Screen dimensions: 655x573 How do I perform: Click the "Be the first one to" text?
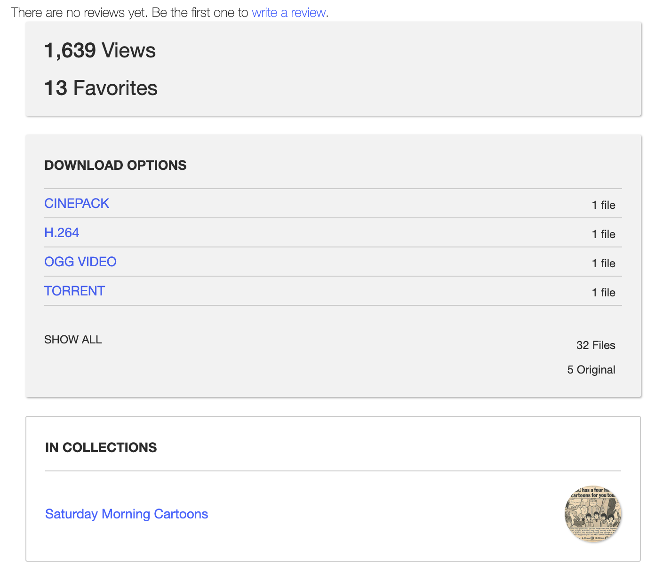200,13
